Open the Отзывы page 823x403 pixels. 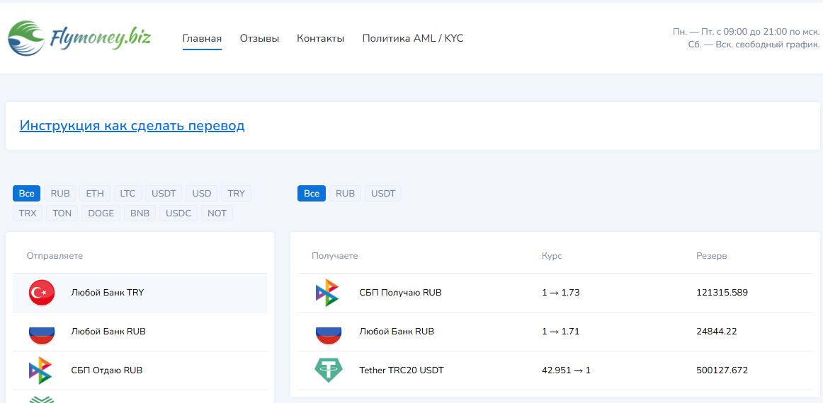[259, 38]
